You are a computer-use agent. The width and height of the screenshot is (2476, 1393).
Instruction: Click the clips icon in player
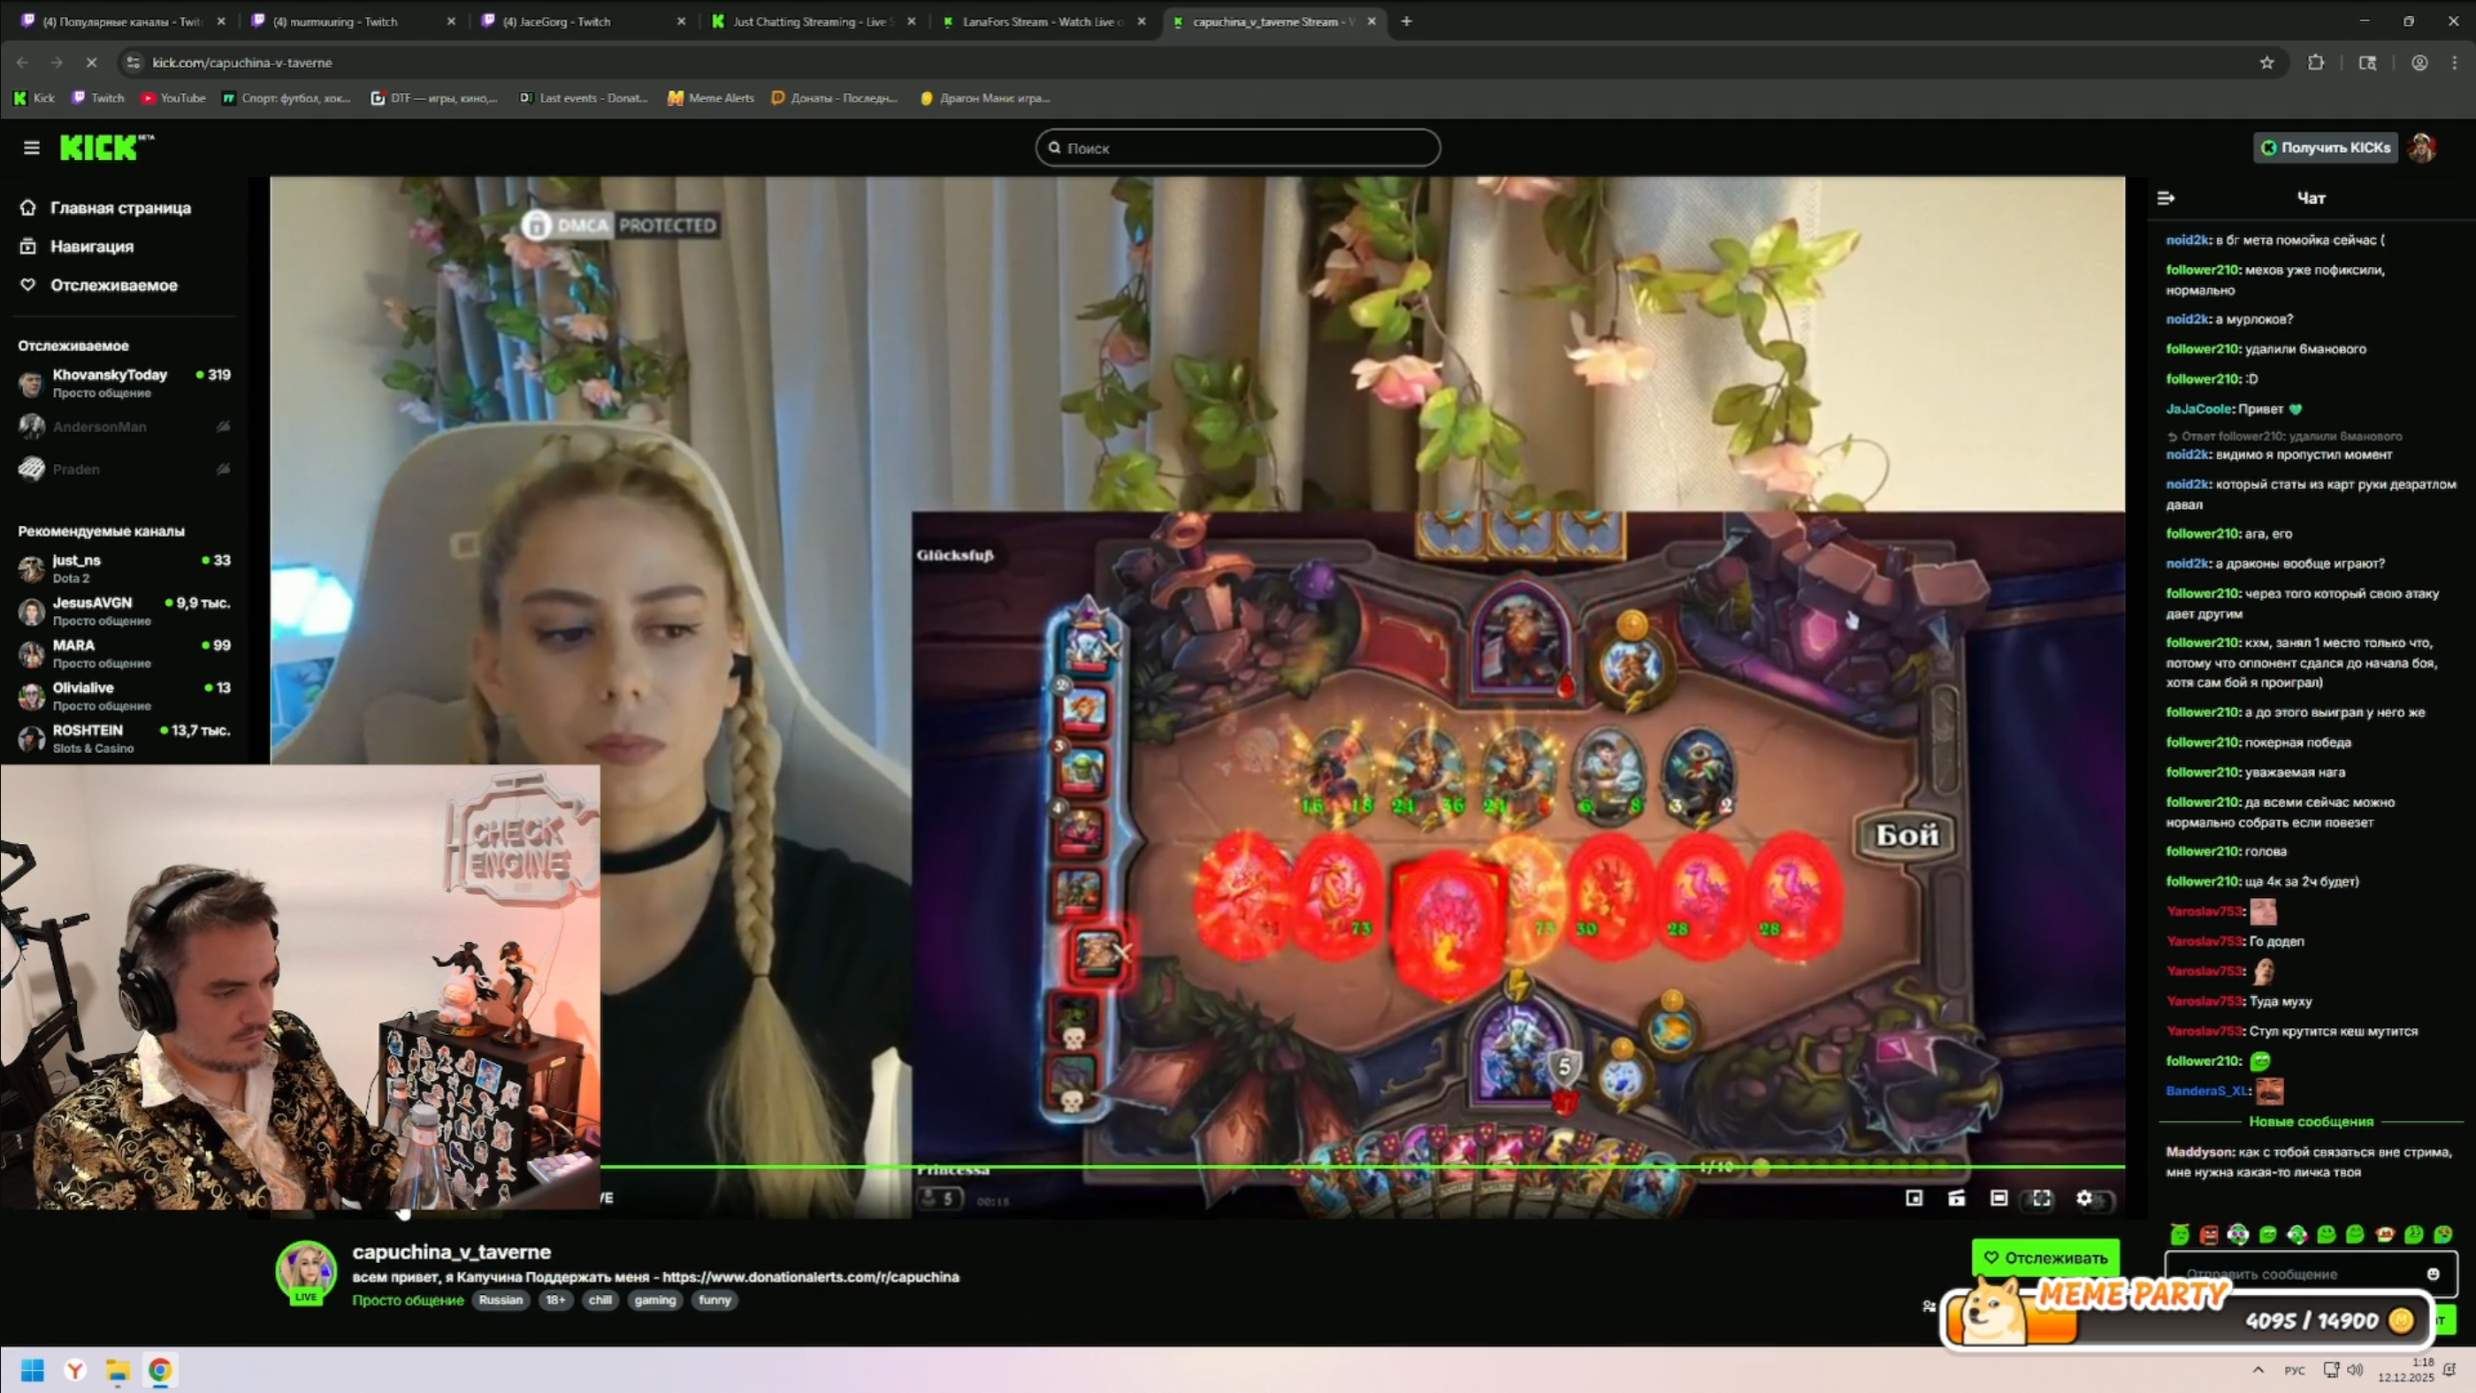1956,1198
